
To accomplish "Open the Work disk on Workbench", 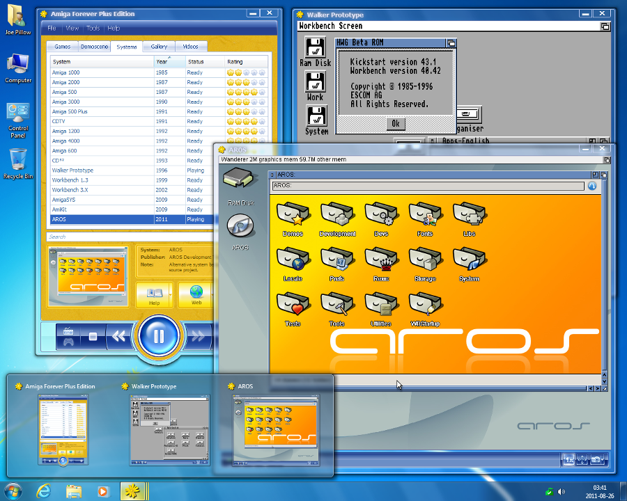I will [x=316, y=83].
